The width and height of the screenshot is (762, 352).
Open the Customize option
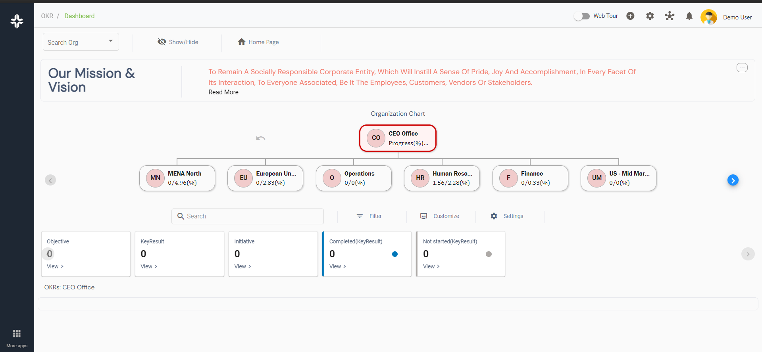click(x=440, y=216)
